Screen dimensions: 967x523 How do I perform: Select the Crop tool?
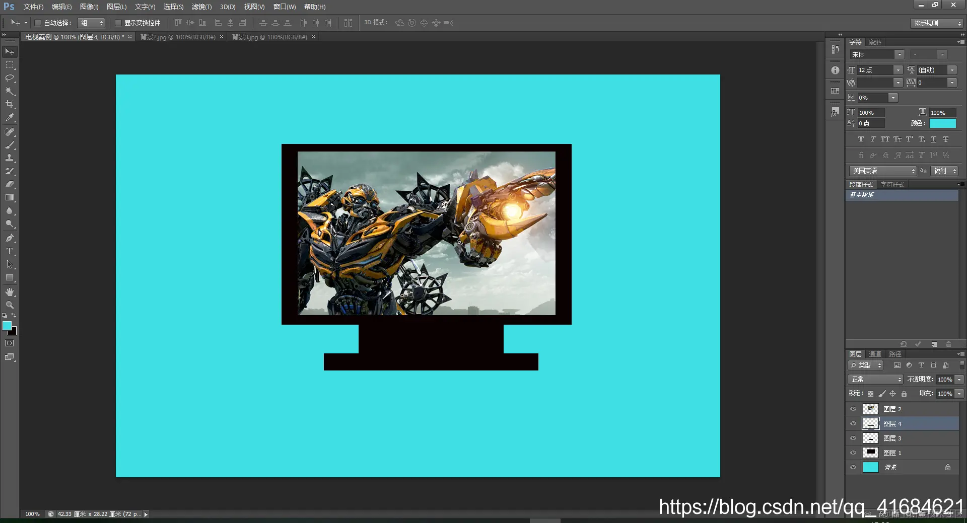coord(10,104)
